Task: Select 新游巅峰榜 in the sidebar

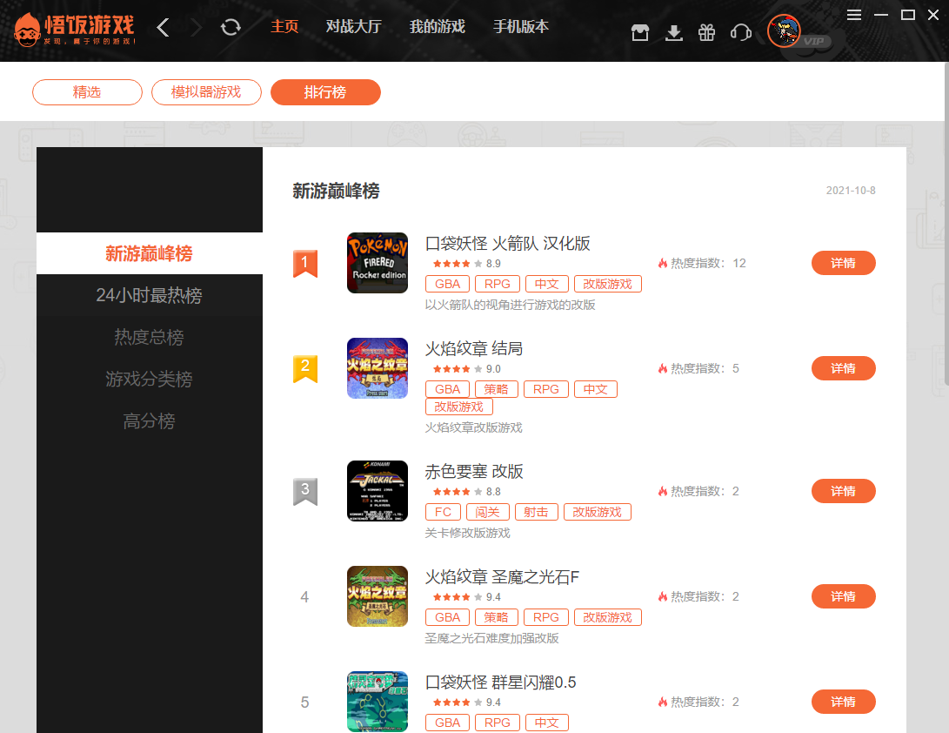Action: [150, 253]
